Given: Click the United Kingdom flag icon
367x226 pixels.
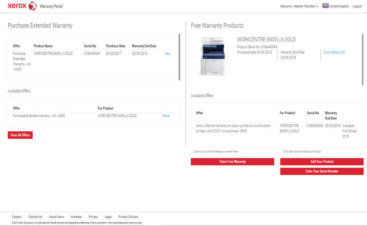Looking at the screenshot, I should tap(325, 5).
